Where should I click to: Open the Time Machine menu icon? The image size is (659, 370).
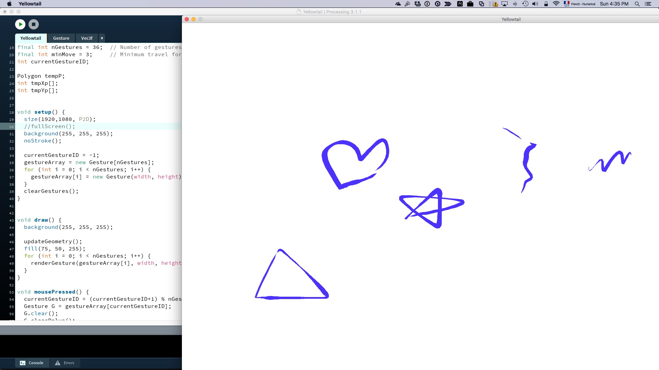click(x=525, y=4)
